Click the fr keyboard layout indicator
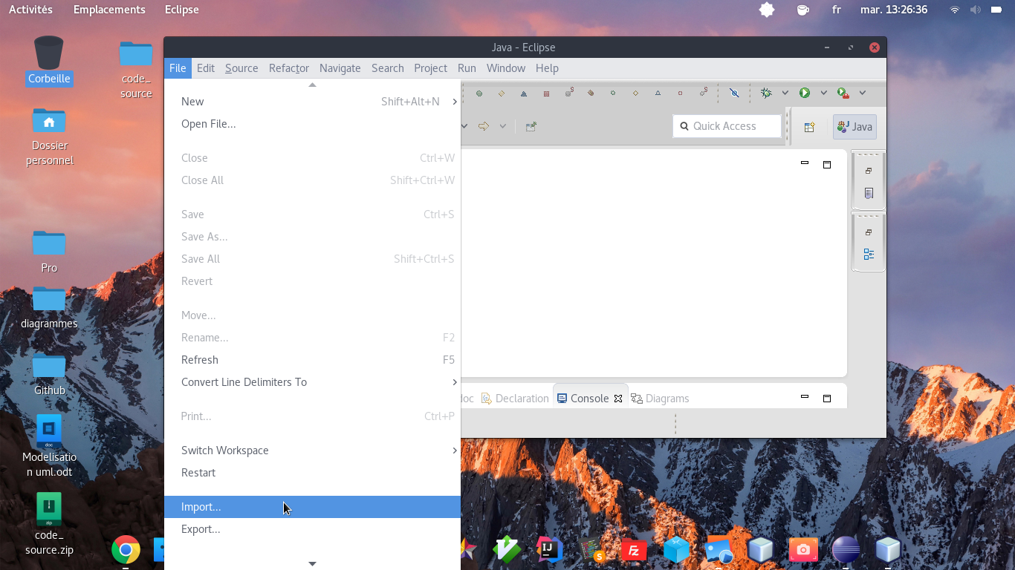This screenshot has height=570, width=1015. tap(837, 10)
